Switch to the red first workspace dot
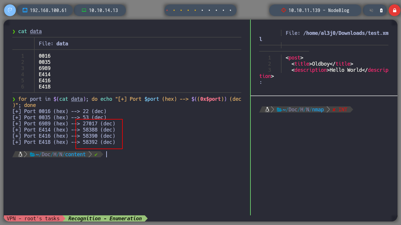The height and width of the screenshot is (225, 401). tap(167, 10)
